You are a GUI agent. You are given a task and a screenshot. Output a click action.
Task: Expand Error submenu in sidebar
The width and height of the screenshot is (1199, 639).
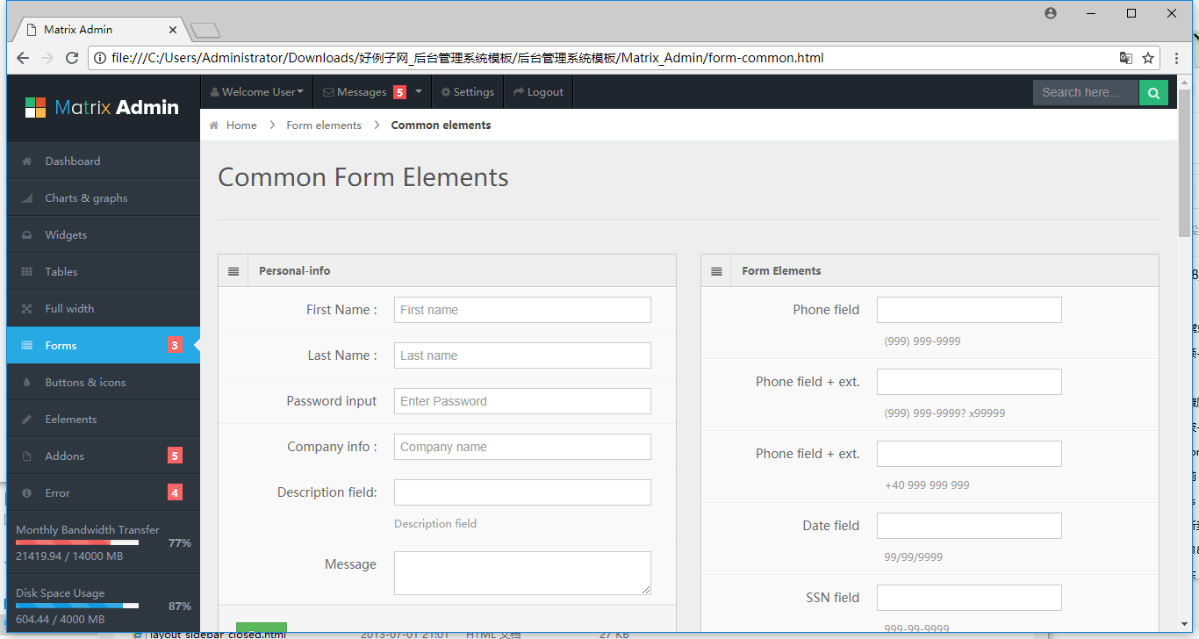tap(104, 493)
